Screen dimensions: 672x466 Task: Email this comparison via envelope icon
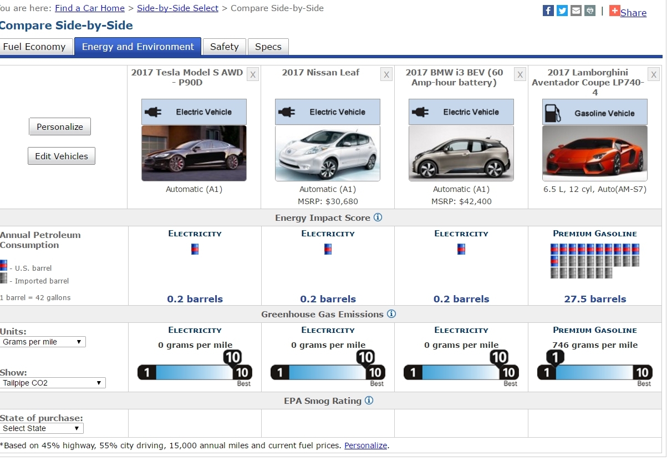coord(576,11)
